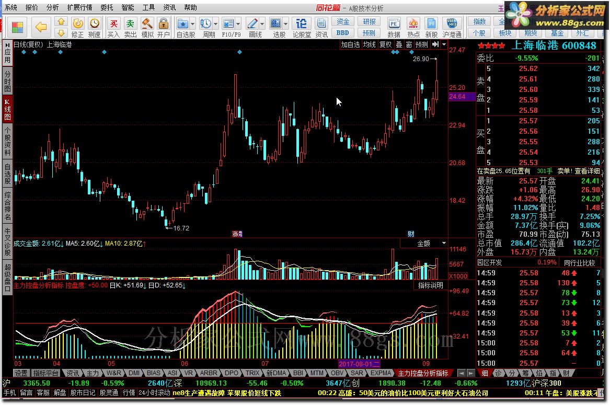Open the 设置 settings tab at chart bottom

pos(20,373)
